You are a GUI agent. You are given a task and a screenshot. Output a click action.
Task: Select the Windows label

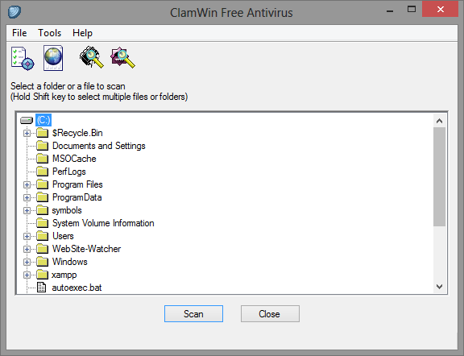[70, 262]
